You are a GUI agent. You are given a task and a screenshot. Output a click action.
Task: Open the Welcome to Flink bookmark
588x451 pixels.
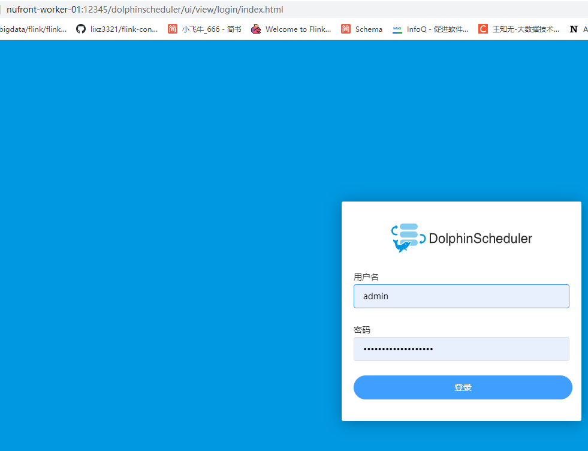(x=291, y=29)
